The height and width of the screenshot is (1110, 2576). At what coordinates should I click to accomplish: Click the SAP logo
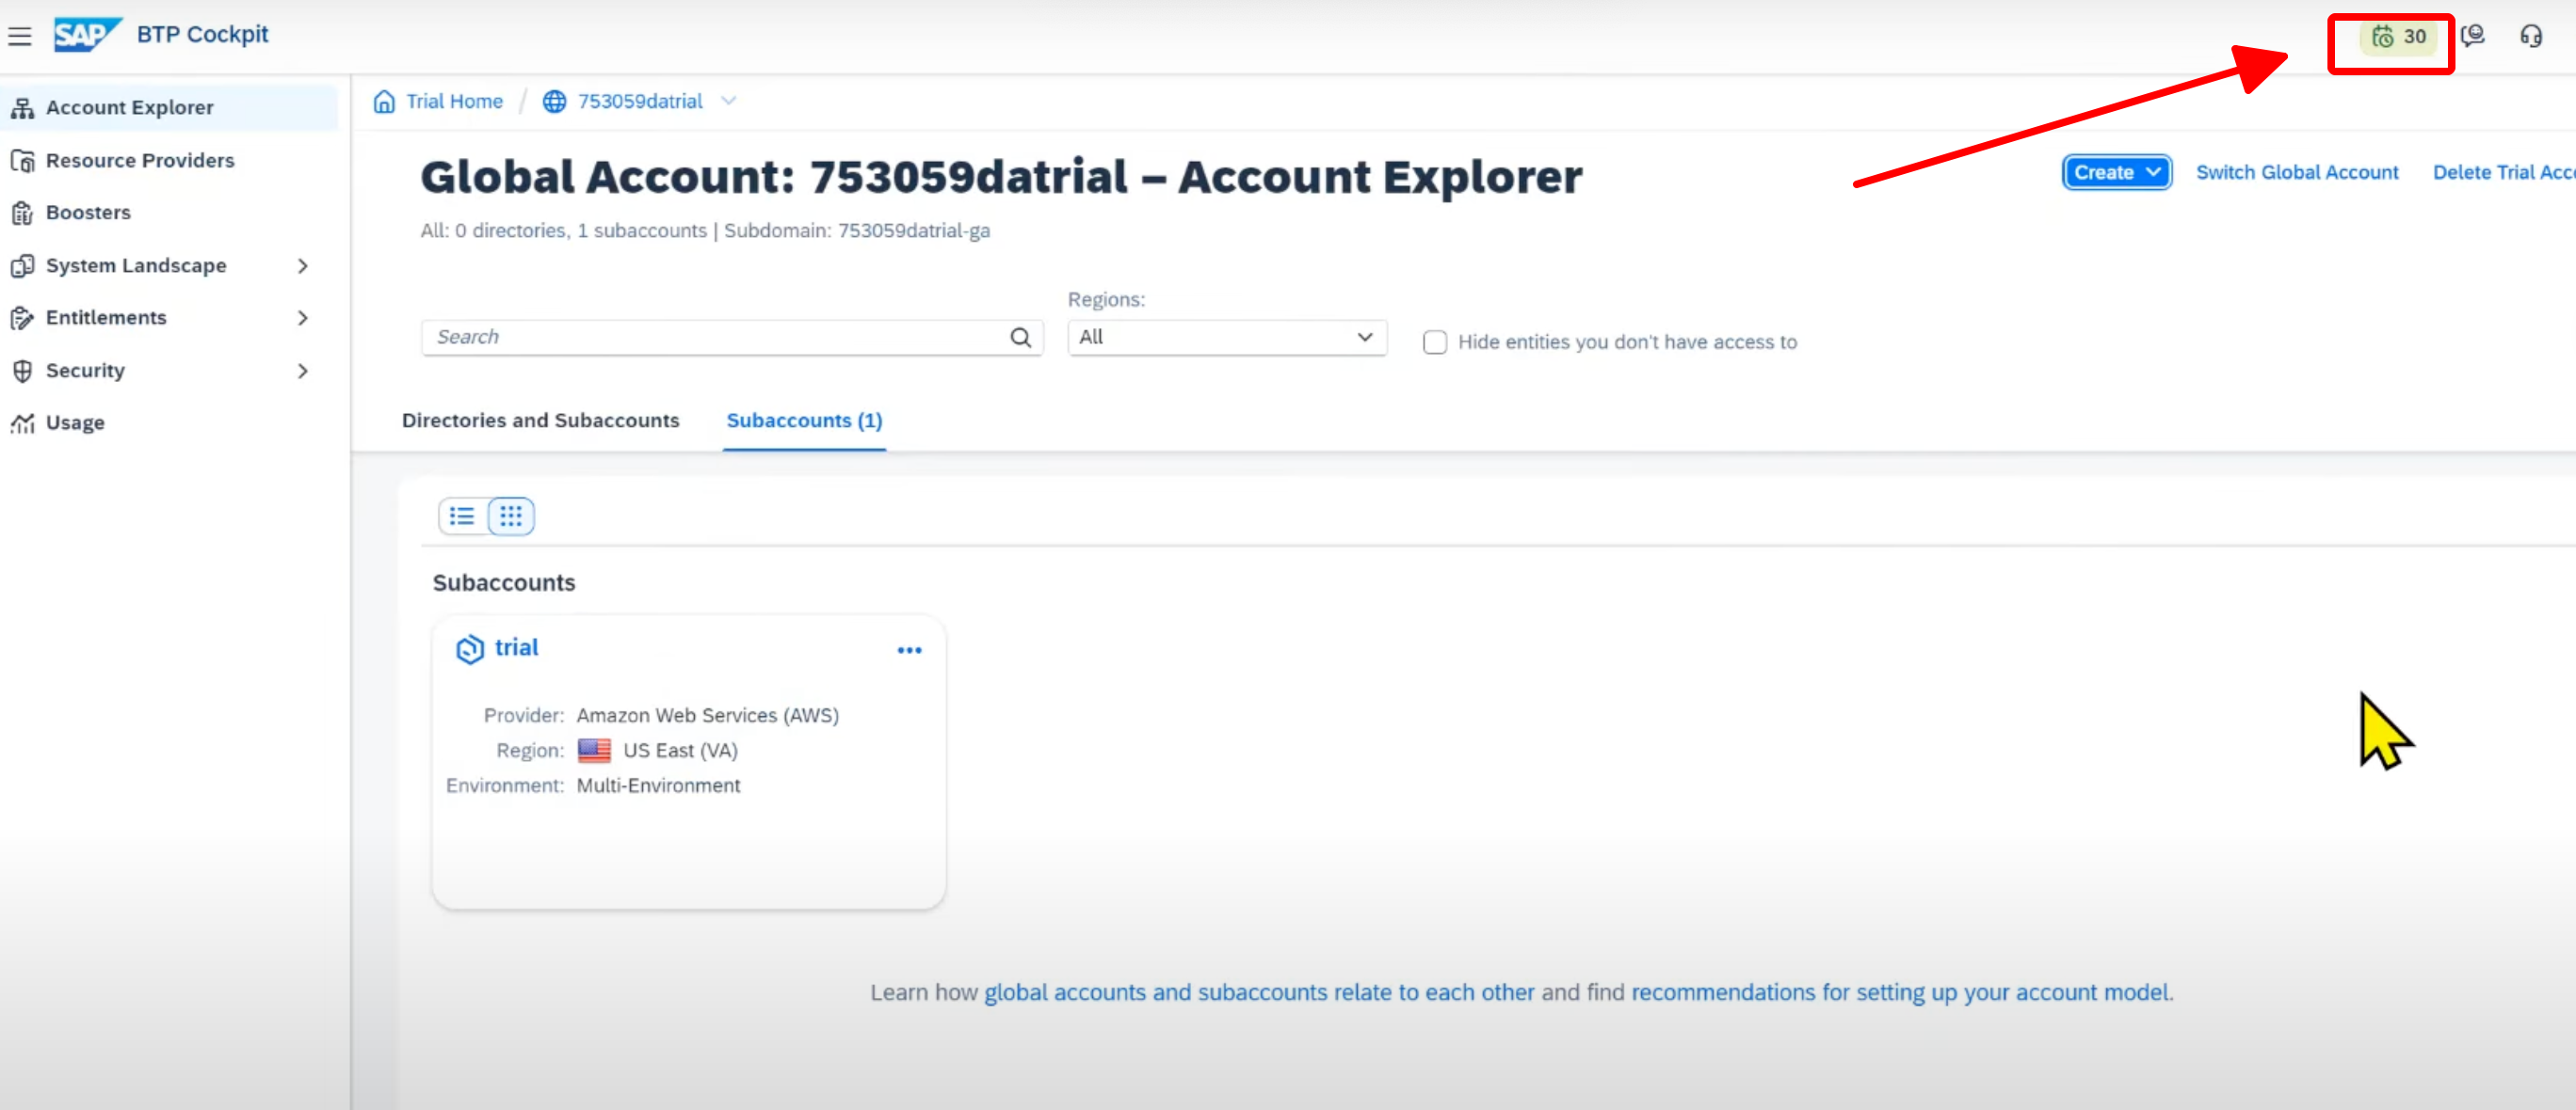pos(87,35)
